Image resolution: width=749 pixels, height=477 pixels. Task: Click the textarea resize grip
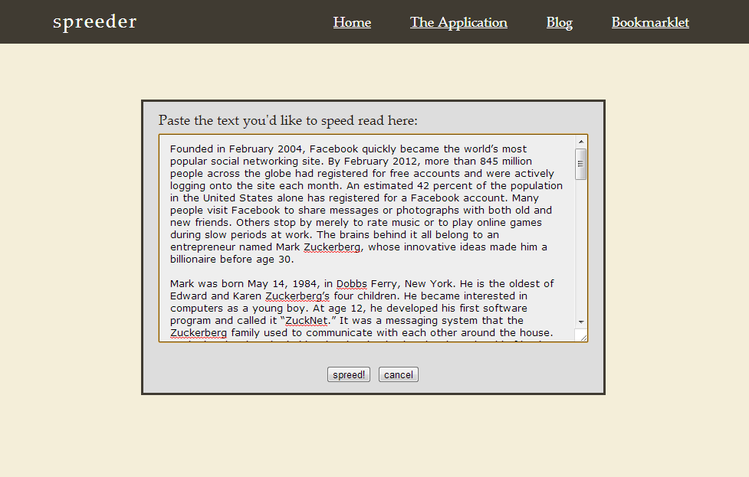583,335
